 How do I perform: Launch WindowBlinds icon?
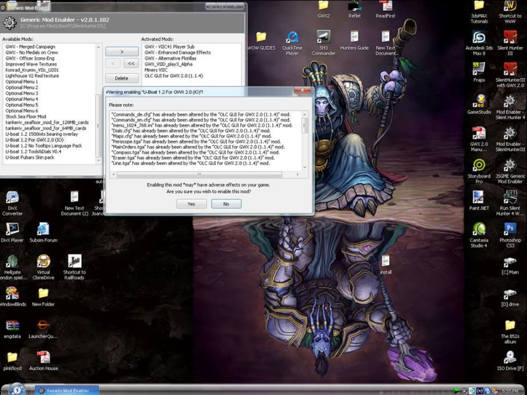[x=13, y=297]
